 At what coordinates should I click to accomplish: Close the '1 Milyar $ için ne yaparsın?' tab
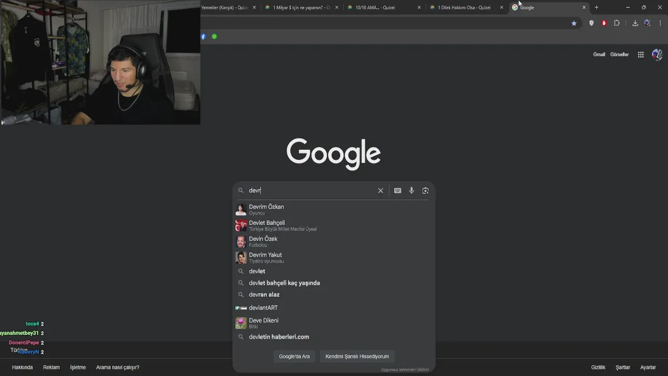337,7
